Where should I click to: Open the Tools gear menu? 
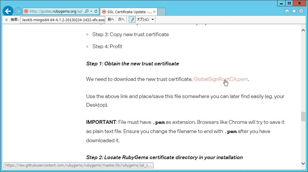[301, 11]
